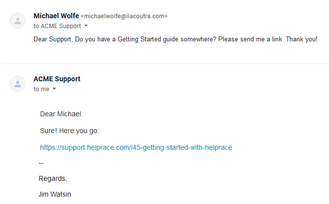Click the divider line between the two emails
This screenshot has height=204, width=329.
(x=164, y=64)
